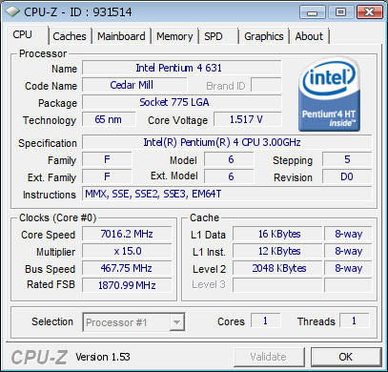Go to the SPD tab

[x=218, y=36]
